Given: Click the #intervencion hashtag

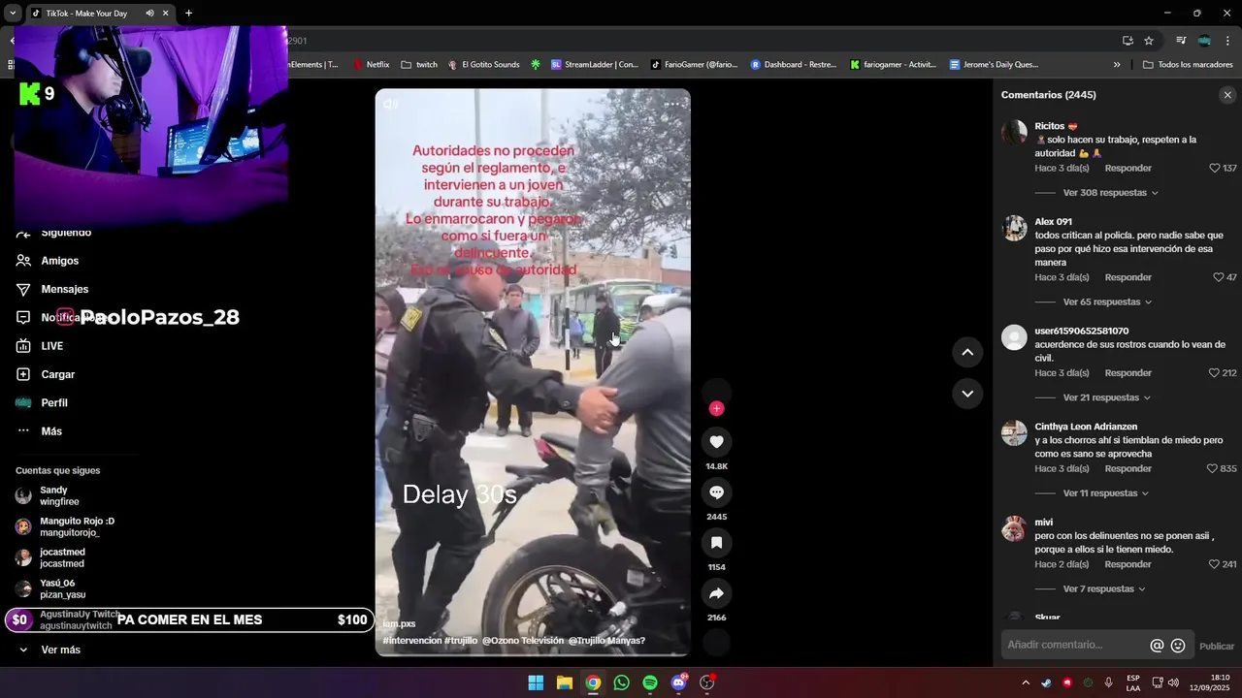Looking at the screenshot, I should (x=412, y=641).
